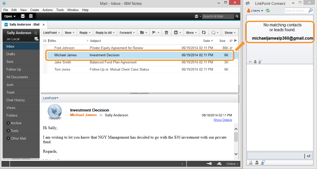Expand the Tools item in sidebar
Viewport: 317px width, 169px height.
point(8,131)
